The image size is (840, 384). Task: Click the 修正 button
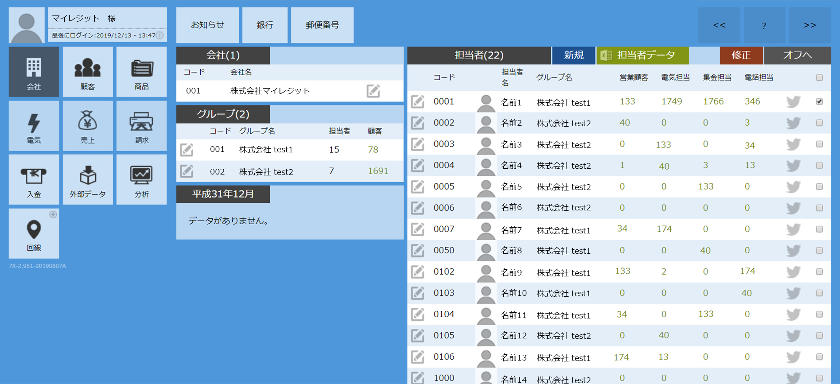(x=741, y=55)
